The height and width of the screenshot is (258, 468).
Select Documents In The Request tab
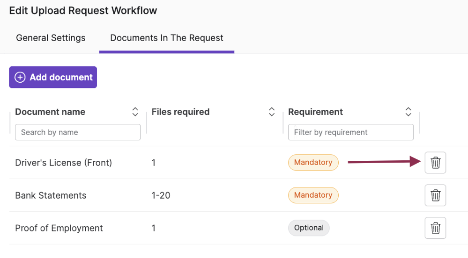(x=167, y=38)
